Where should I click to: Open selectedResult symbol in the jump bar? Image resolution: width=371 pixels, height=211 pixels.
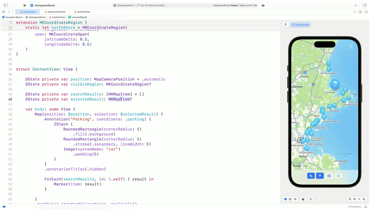point(77,17)
